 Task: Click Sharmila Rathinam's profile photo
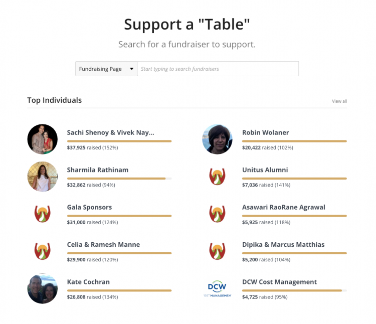tap(42, 177)
